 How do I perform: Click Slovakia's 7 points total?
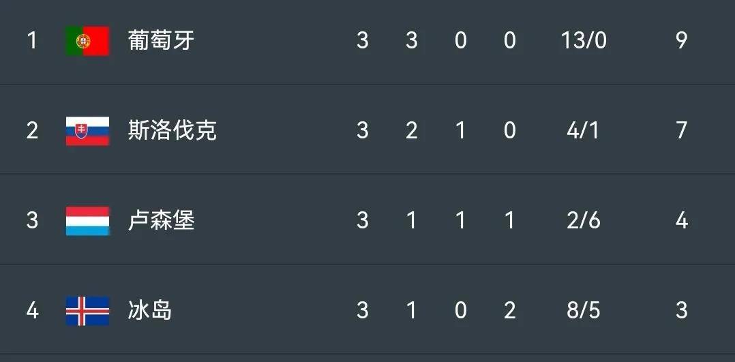682,131
